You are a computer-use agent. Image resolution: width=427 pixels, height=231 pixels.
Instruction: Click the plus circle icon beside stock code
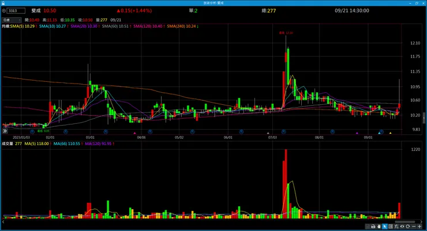pyautogui.click(x=4, y=11)
